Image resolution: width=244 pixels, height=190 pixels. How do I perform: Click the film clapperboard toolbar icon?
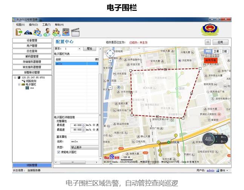[75, 32]
